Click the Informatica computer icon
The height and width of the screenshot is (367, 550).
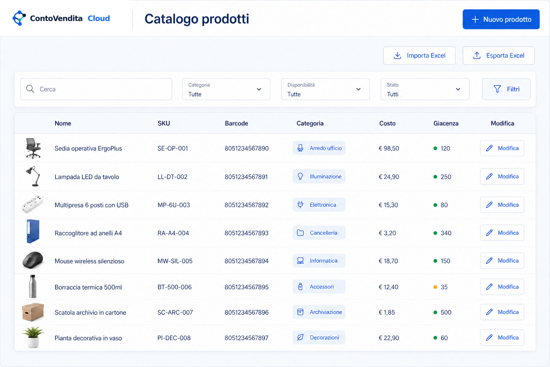pos(300,261)
